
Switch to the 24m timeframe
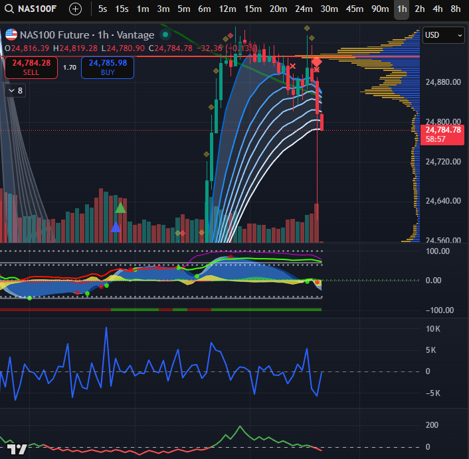[304, 9]
